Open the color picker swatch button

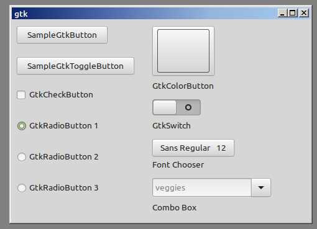click(x=183, y=51)
